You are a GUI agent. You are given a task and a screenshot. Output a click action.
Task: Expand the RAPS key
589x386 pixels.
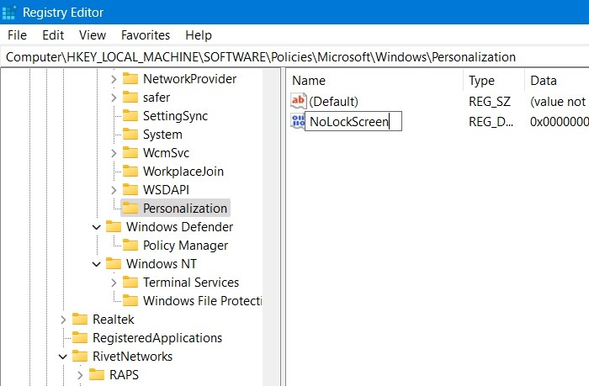click(x=80, y=375)
